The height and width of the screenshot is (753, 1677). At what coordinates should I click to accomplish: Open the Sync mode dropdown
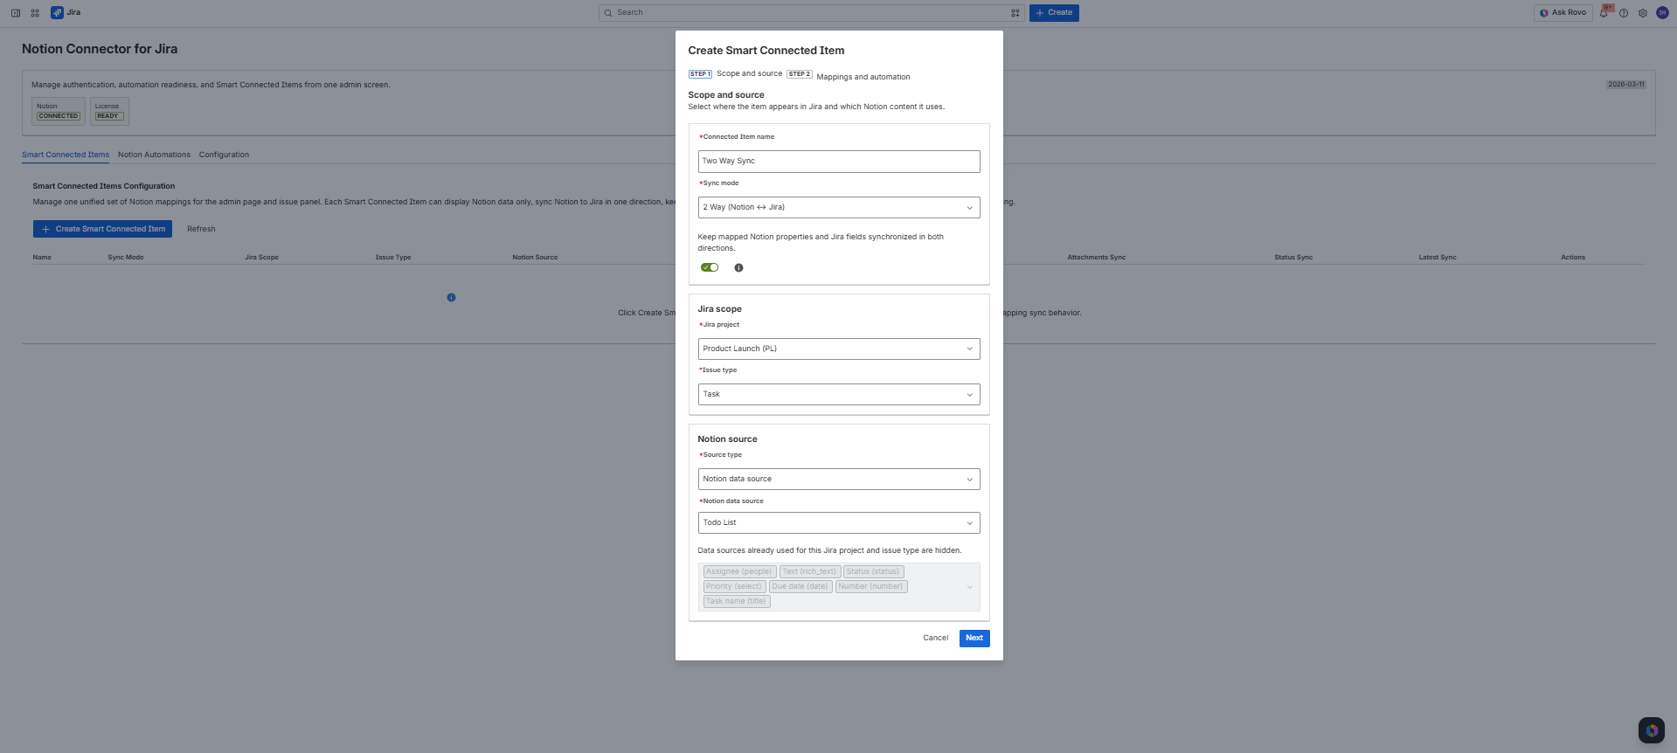pyautogui.click(x=839, y=207)
